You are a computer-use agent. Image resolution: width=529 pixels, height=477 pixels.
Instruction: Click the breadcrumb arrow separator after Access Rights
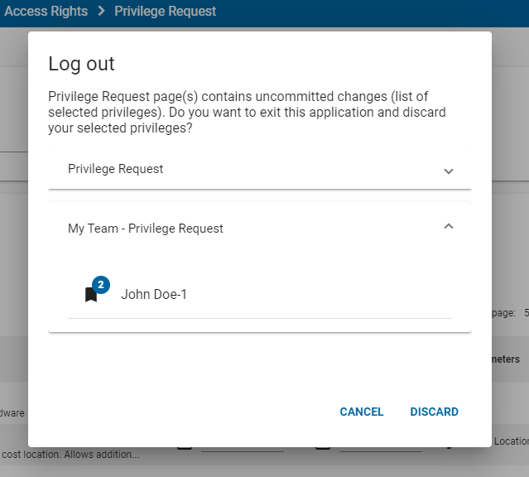pyautogui.click(x=101, y=12)
